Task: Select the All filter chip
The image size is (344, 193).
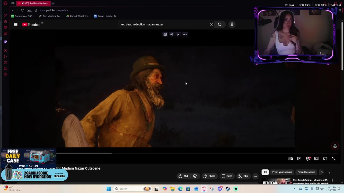Action: click(265, 172)
